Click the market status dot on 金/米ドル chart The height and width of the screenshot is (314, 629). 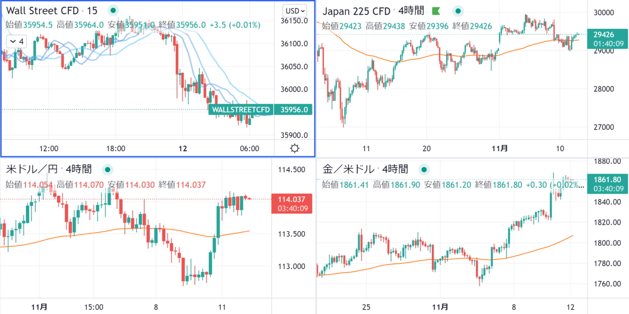point(423,169)
